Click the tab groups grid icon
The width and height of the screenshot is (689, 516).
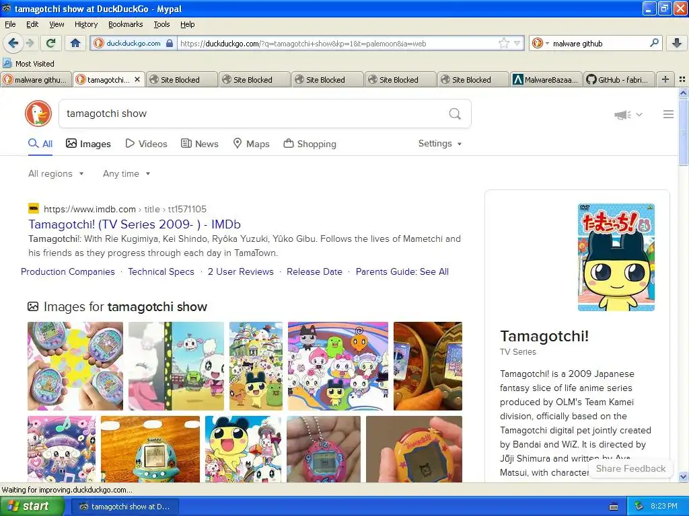pyautogui.click(x=682, y=79)
